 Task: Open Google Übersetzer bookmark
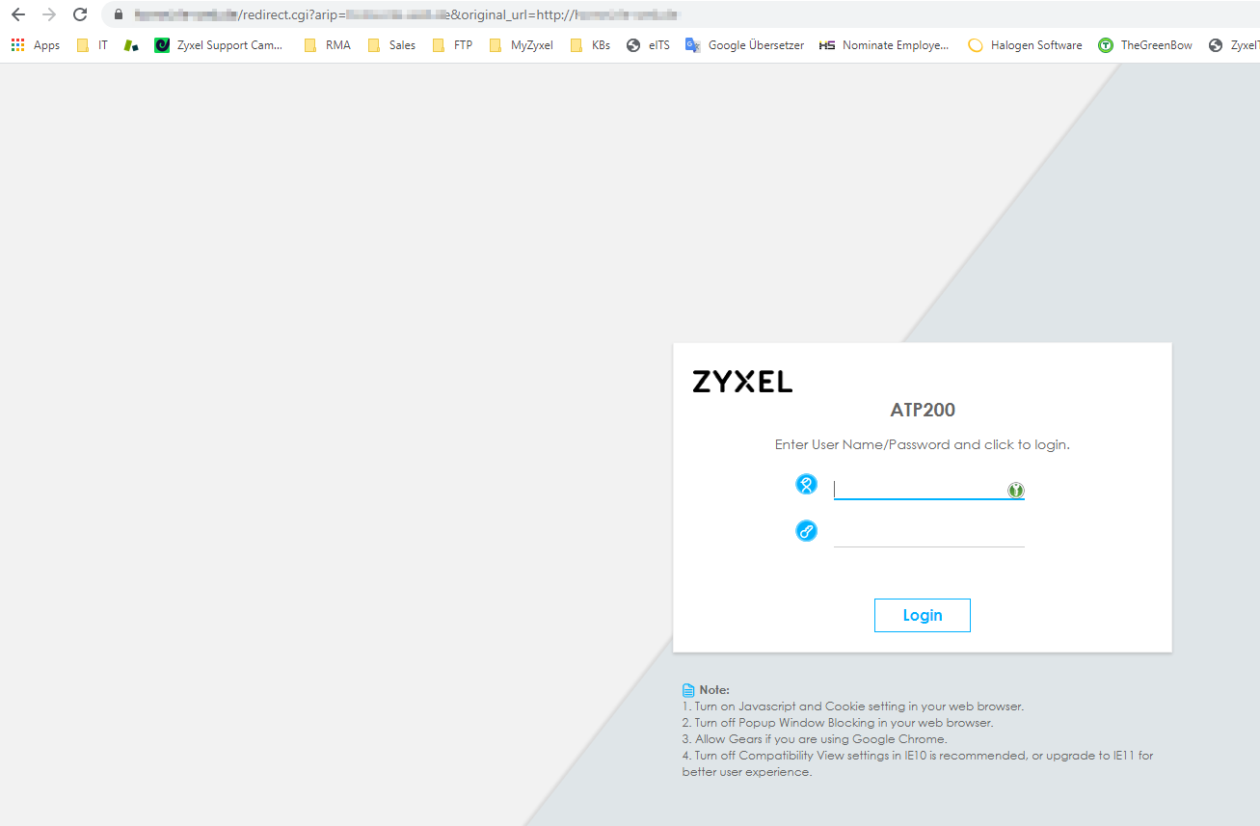744,45
